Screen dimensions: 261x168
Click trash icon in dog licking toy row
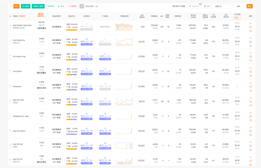[250, 46]
